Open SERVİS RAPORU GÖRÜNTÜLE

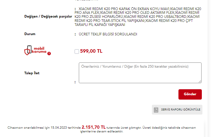pyautogui.click(x=177, y=110)
